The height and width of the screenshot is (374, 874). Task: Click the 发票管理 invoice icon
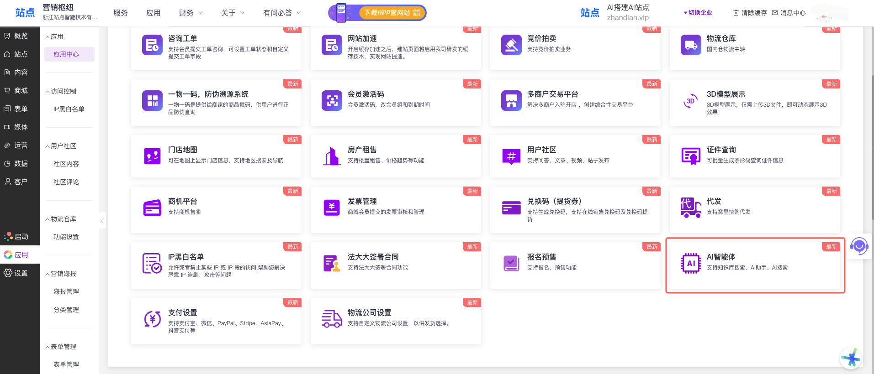click(x=332, y=208)
